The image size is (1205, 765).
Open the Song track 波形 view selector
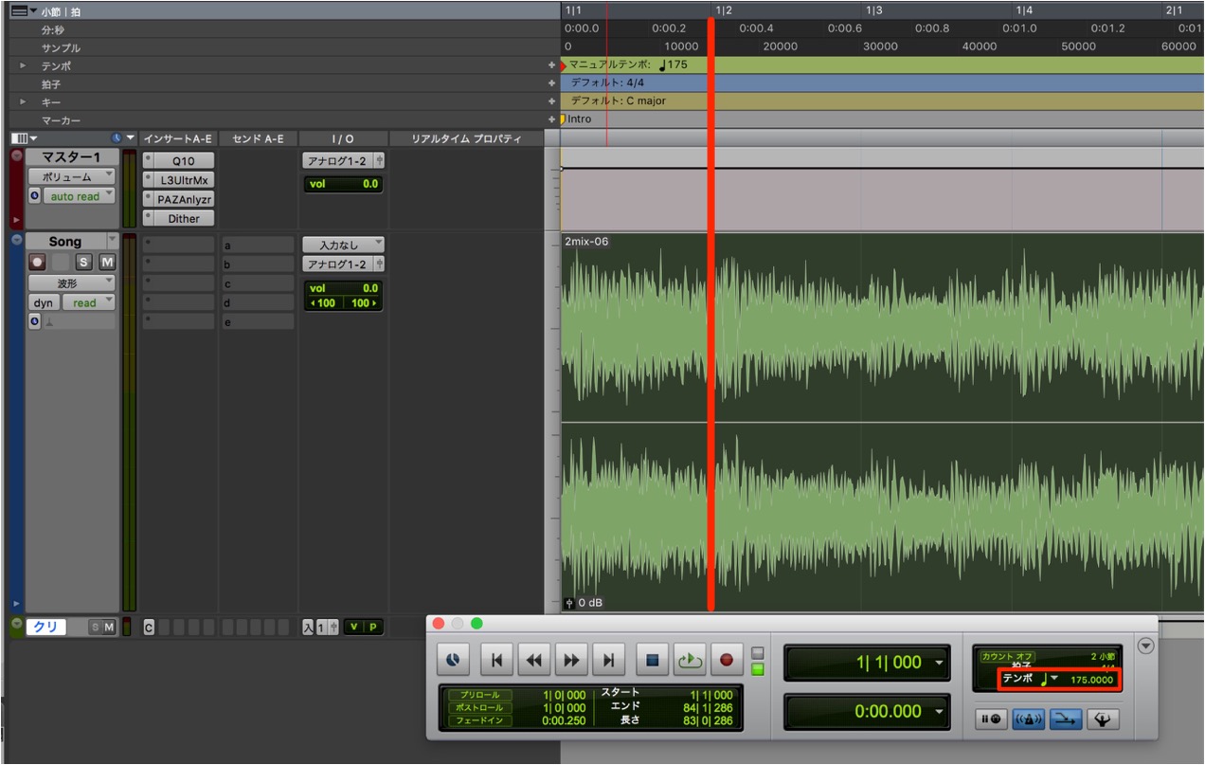point(71,282)
